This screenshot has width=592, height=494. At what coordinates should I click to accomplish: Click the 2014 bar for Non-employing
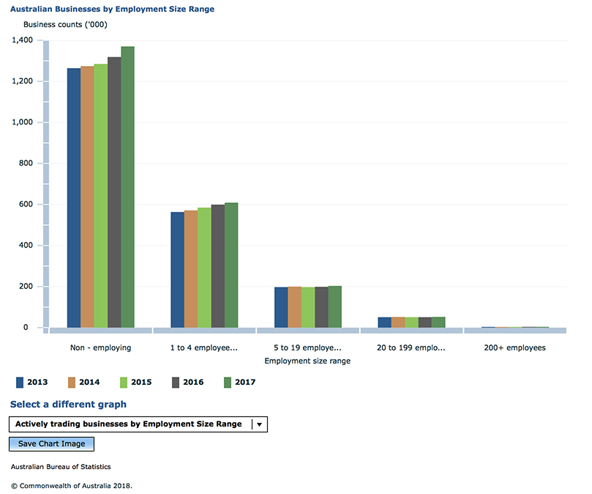coord(87,197)
